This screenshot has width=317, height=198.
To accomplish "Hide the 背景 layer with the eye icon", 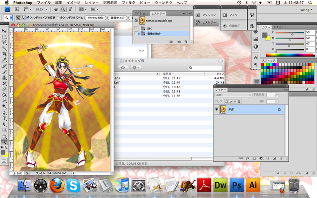I will pos(216,109).
